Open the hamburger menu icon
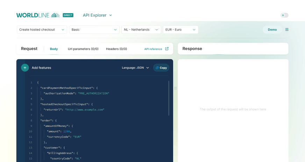305x162 pixels. click(287, 30)
